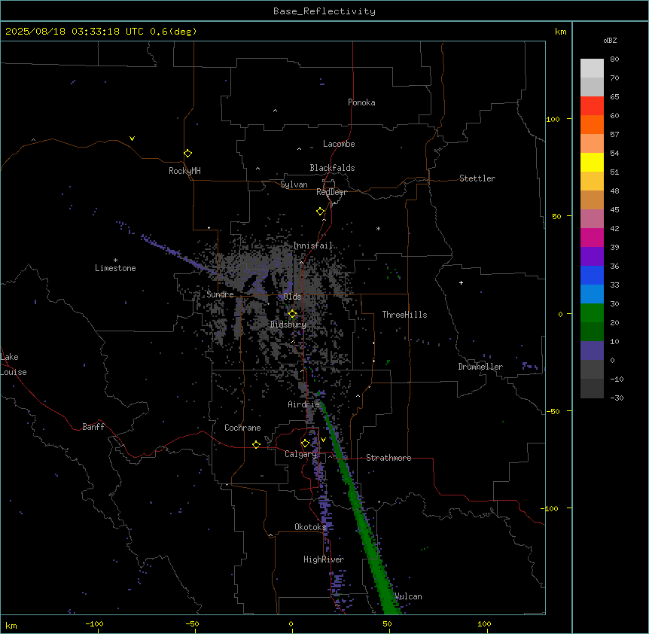Viewport: 649px width, 634px height.
Task: Click the yellow V marker northwest of RockyMH
Action: point(132,139)
